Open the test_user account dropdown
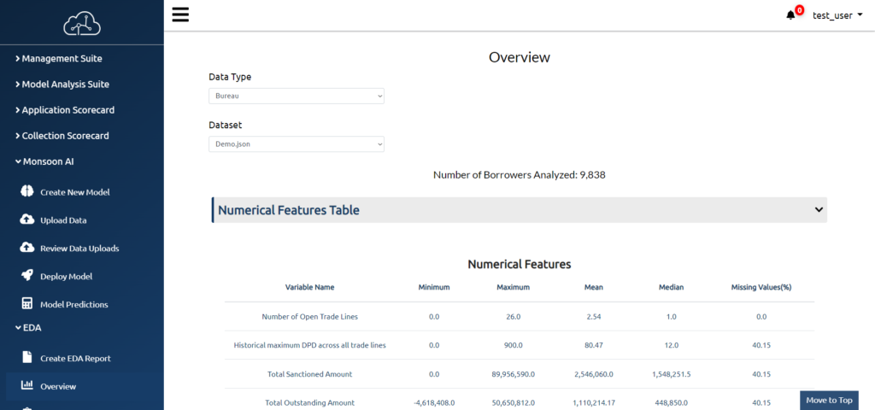Viewport: 875px width, 410px height. pyautogui.click(x=836, y=15)
